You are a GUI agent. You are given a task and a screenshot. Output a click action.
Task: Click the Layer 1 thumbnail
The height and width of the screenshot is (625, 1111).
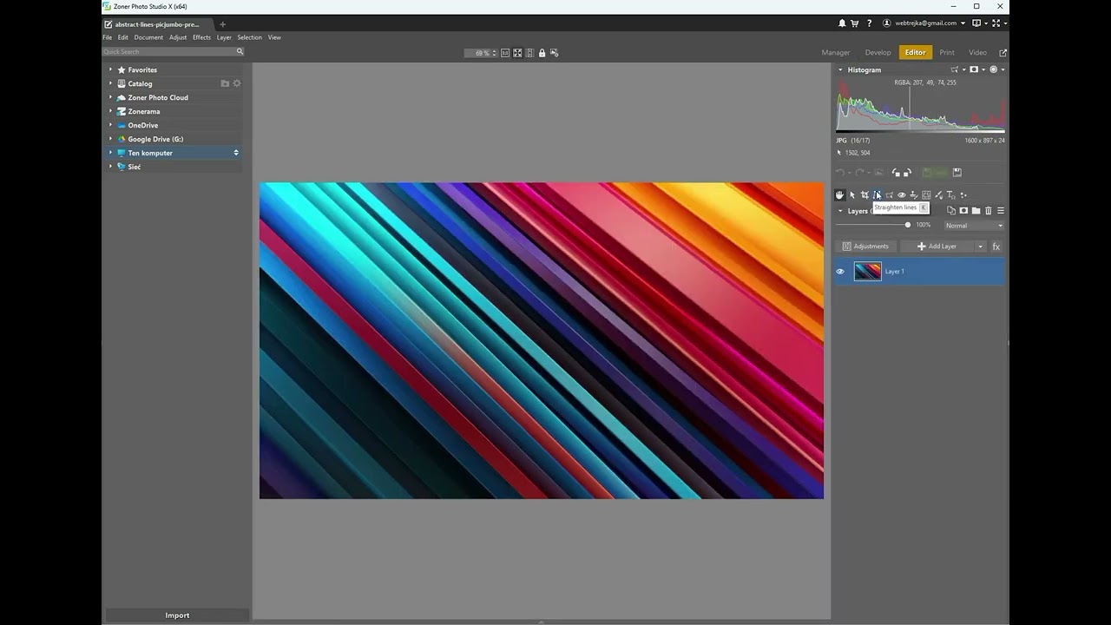coord(867,272)
